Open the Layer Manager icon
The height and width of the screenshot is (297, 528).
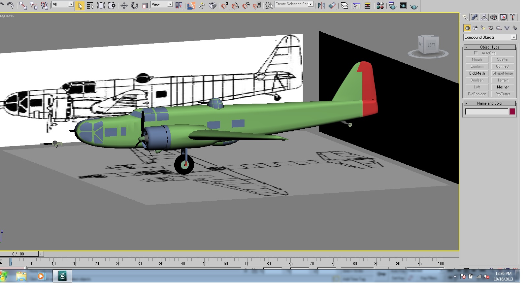click(344, 6)
